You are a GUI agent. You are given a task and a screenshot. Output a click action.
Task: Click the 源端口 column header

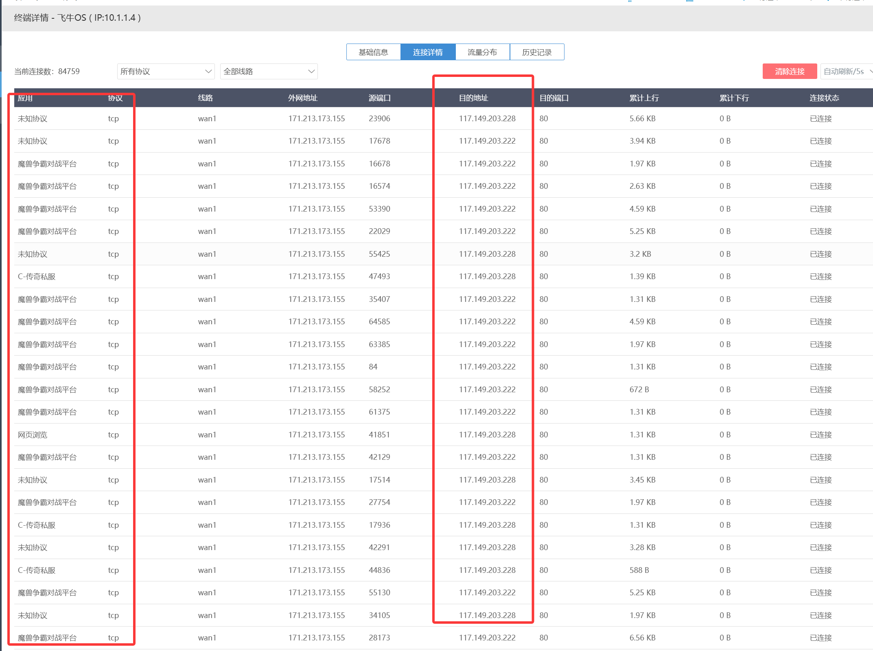click(x=379, y=98)
